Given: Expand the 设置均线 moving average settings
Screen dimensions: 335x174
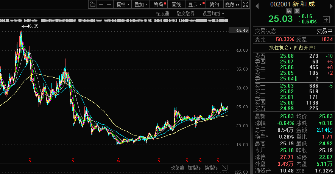Looking at the screenshot, I should tap(213, 14).
